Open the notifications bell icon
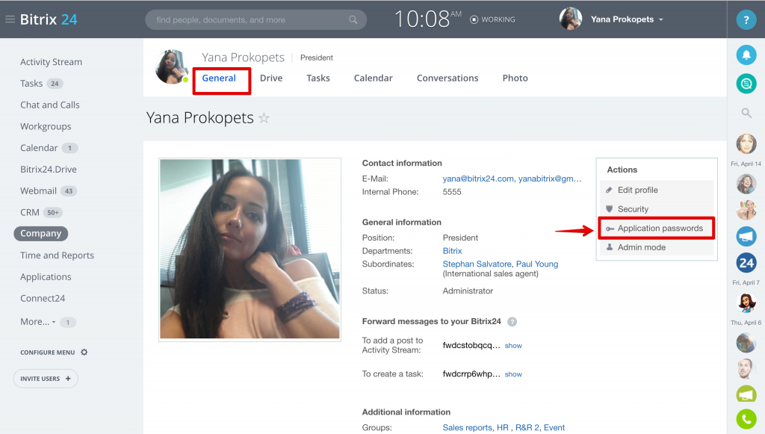This screenshot has height=434, width=765. pos(746,55)
